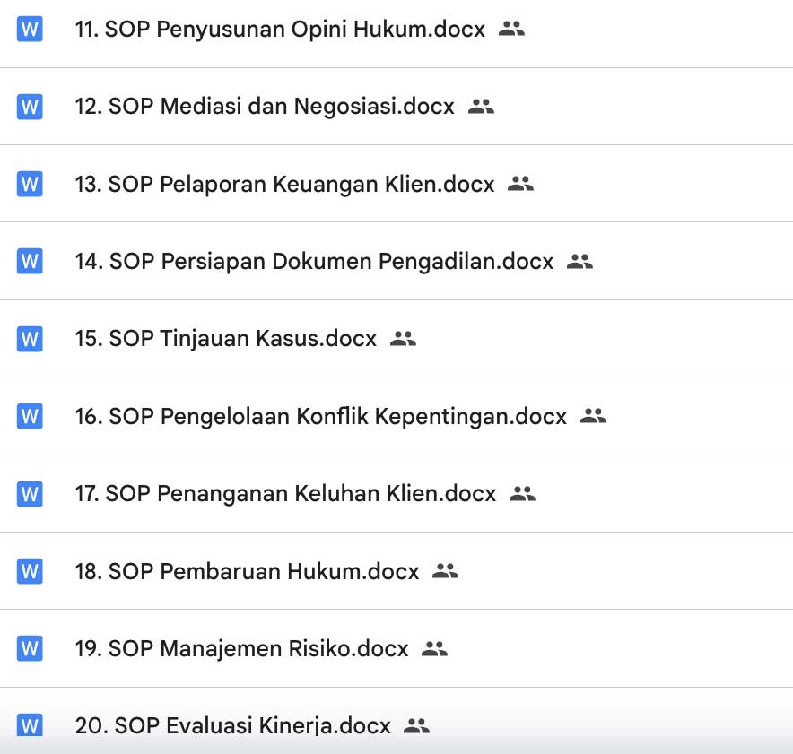
Task: Click shared icon next to SOP Pengelolaan Konflik Kepentingan
Action: (593, 416)
